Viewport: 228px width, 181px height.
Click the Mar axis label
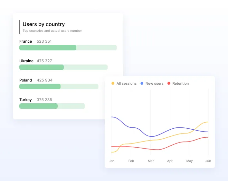tap(151, 161)
